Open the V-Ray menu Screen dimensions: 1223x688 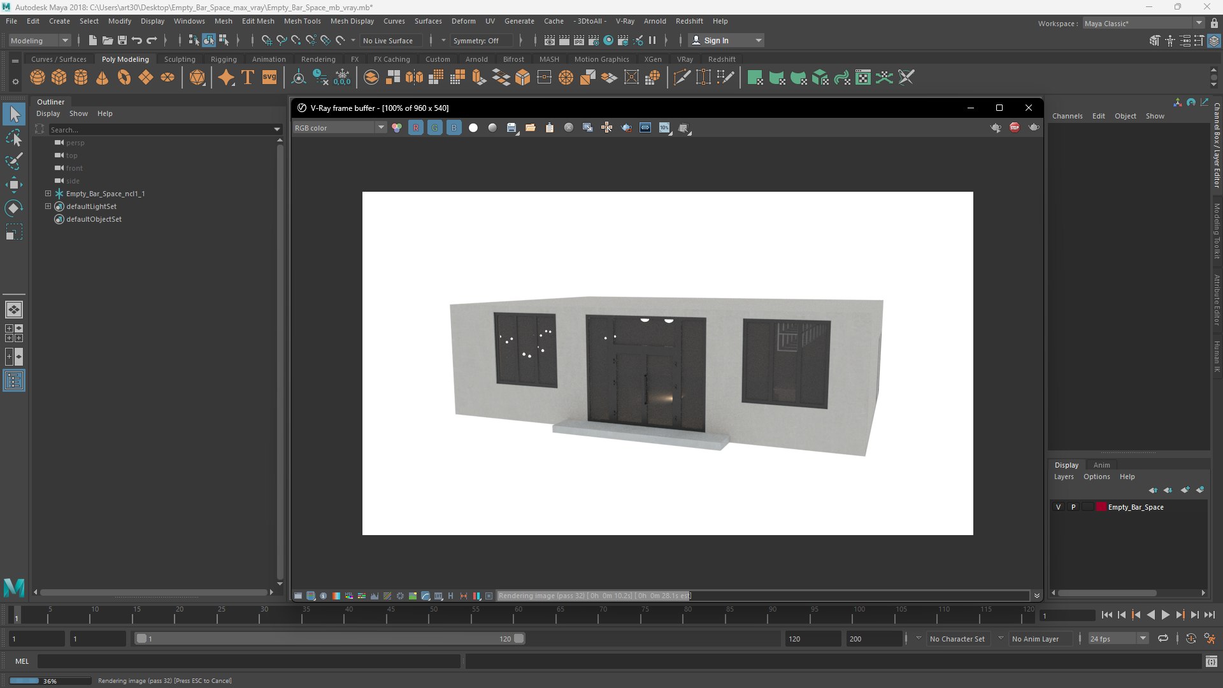click(x=625, y=21)
